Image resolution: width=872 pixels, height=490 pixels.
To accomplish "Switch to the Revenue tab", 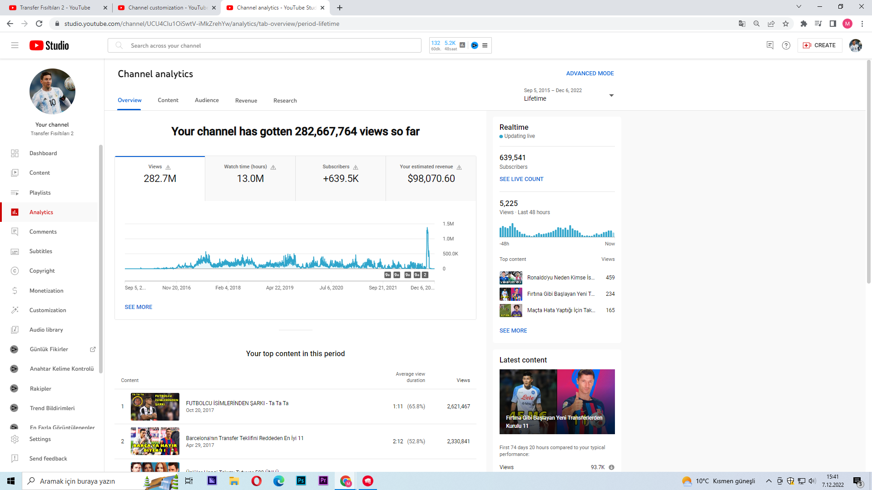I will (246, 101).
